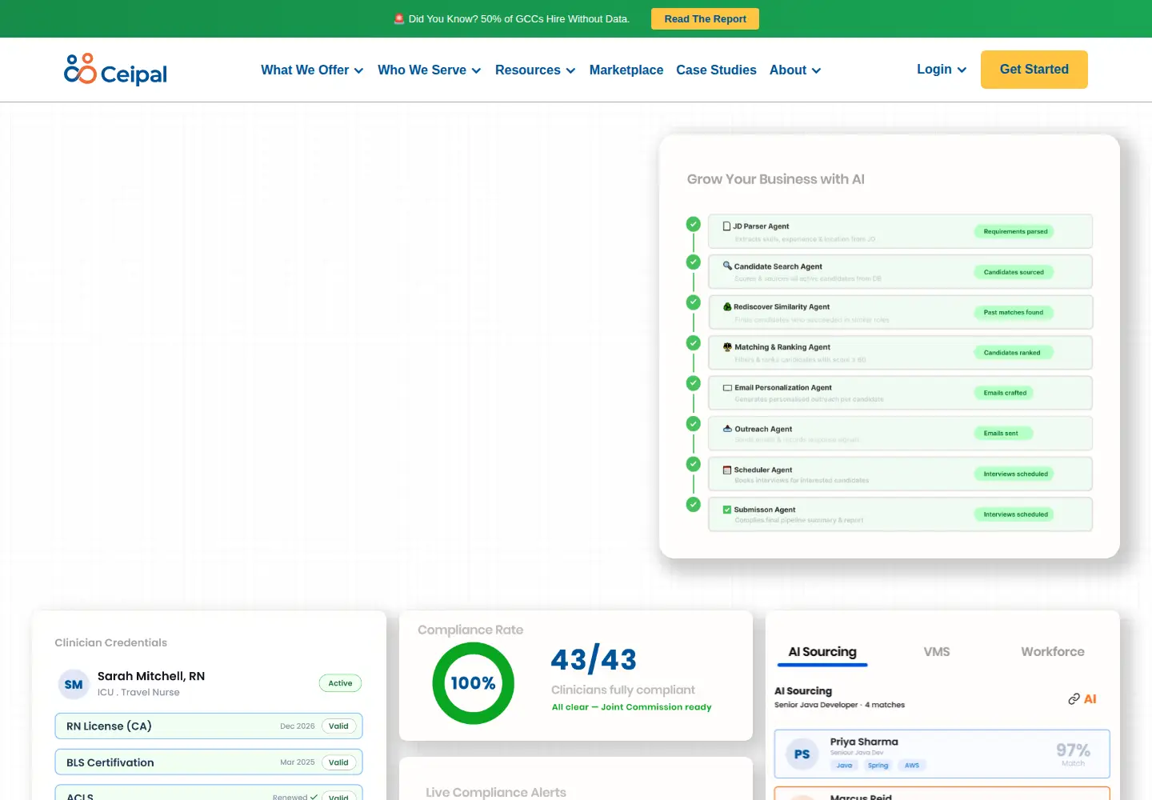The width and height of the screenshot is (1152, 800).
Task: Switch to the VMS tab
Action: point(937,652)
